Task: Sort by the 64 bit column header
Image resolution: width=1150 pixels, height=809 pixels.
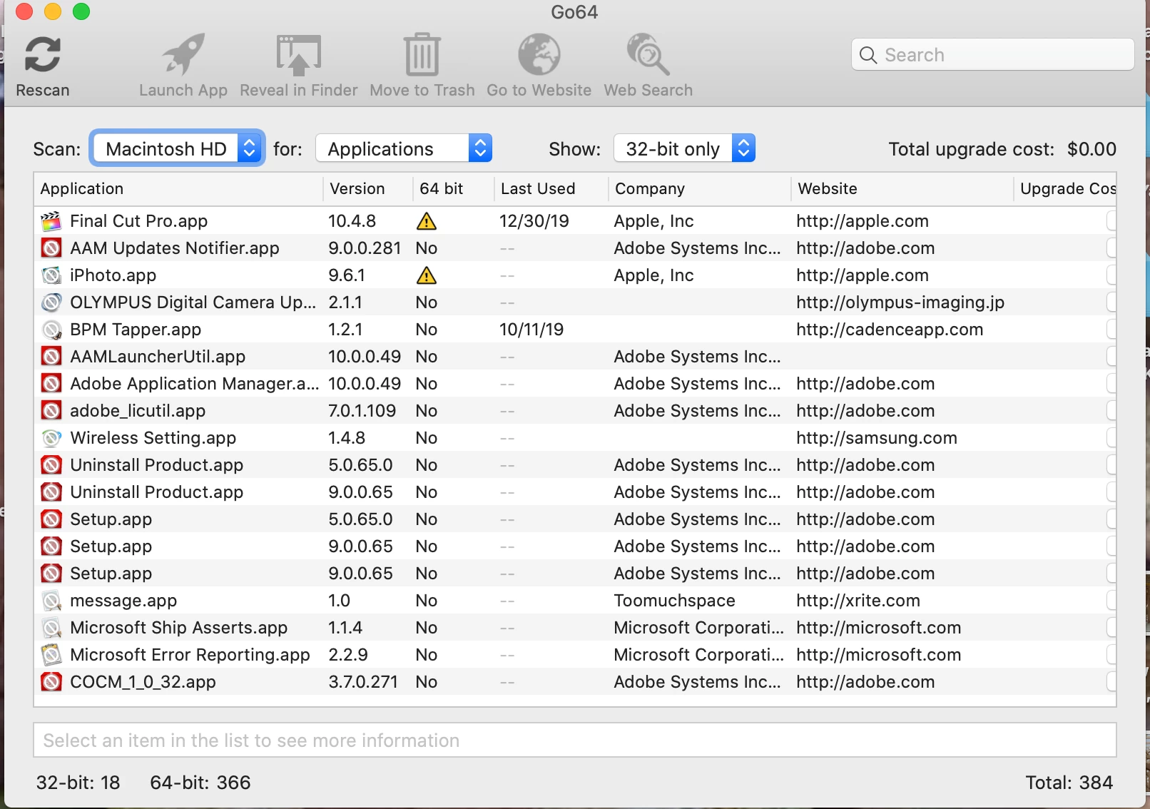Action: (453, 189)
